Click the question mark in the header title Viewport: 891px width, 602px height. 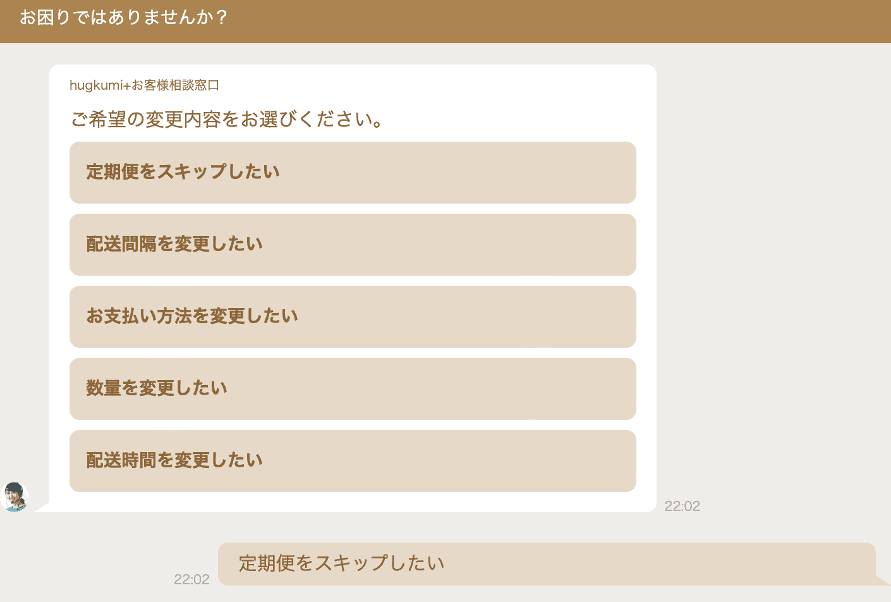pos(221,18)
